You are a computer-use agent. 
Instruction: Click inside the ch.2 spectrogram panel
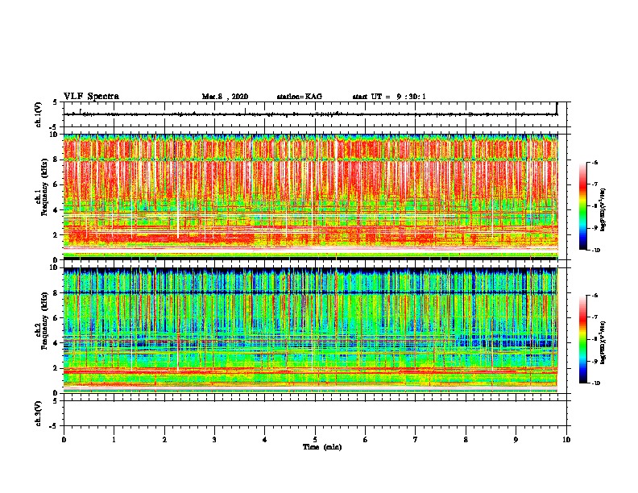[311, 330]
